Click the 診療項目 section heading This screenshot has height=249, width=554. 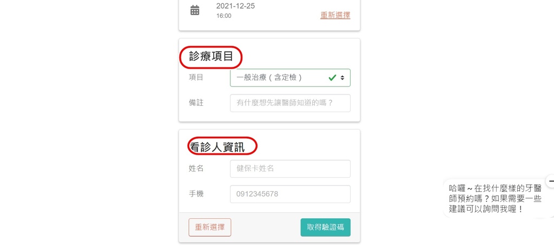point(211,57)
